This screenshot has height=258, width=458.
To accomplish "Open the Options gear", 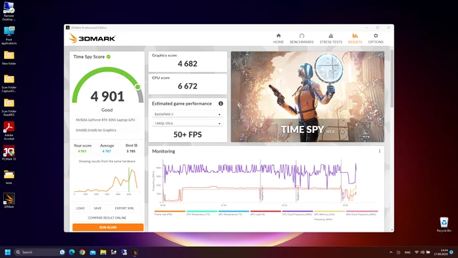I will [376, 39].
